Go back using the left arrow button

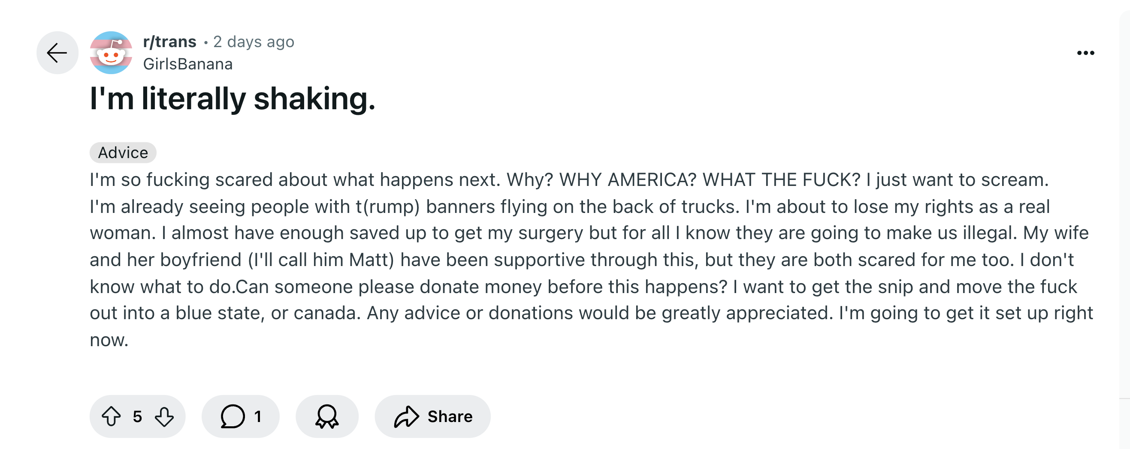(x=57, y=53)
